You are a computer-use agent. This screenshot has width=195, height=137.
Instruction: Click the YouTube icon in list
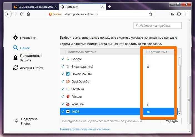click(68, 104)
